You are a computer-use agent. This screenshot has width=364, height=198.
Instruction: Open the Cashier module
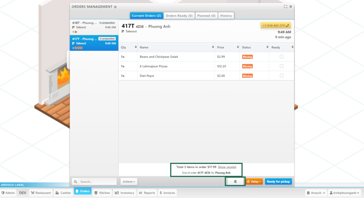click(63, 193)
